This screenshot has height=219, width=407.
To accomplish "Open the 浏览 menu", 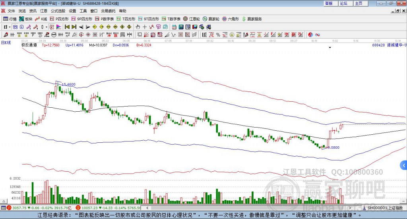I will 22,11.
